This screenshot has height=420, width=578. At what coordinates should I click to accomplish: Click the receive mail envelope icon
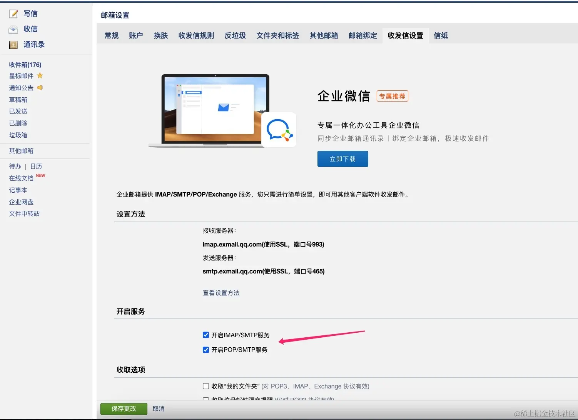[13, 29]
